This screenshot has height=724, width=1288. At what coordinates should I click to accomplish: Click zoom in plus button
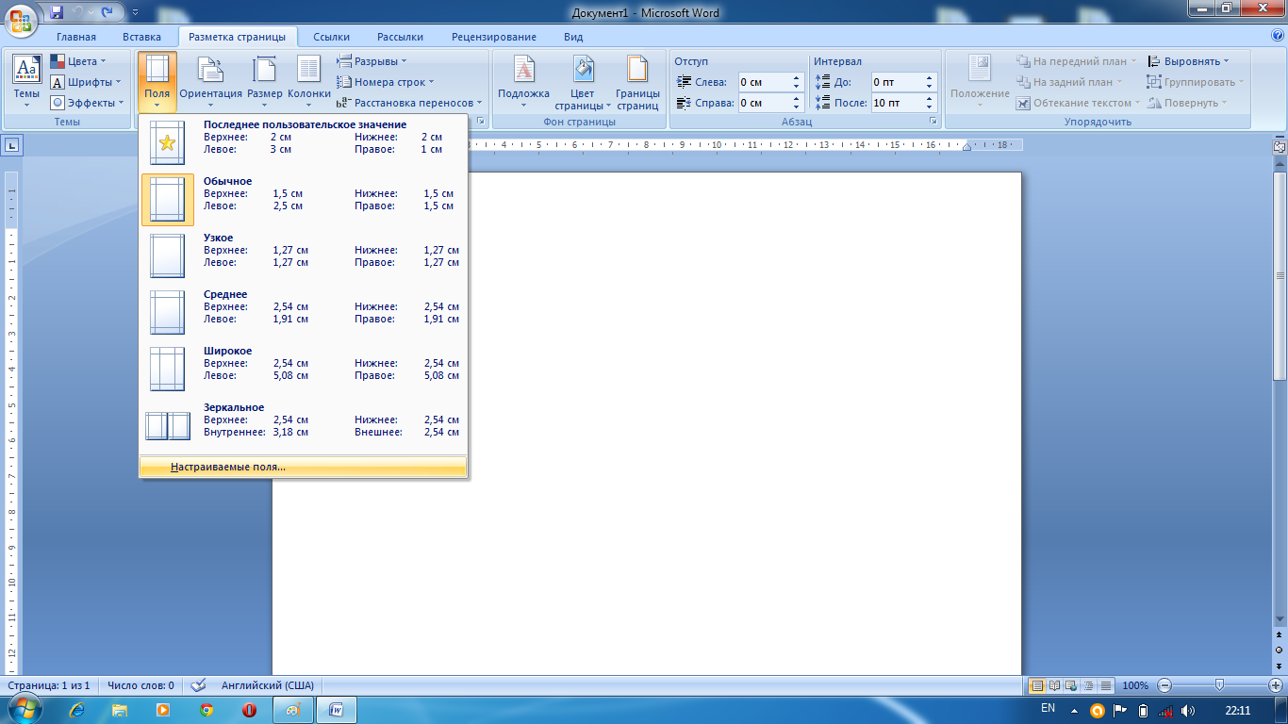click(1277, 685)
